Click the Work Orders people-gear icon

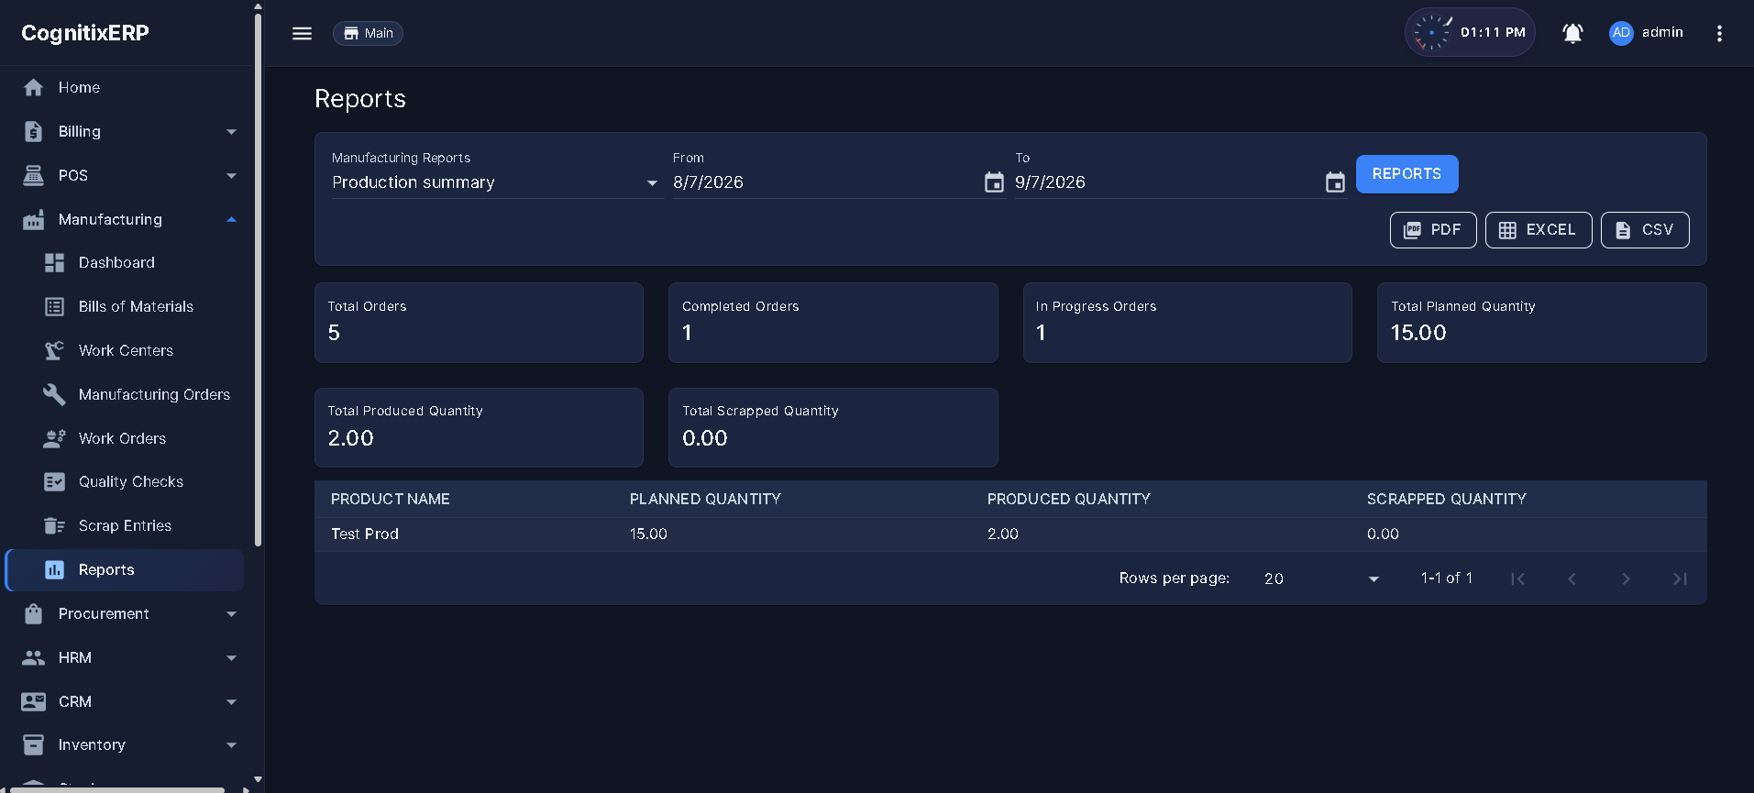[x=55, y=438]
